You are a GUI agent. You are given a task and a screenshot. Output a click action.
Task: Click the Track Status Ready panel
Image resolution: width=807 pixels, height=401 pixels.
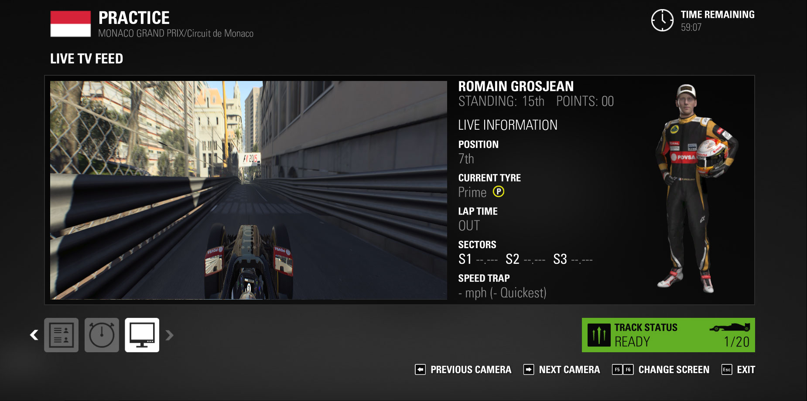[668, 335]
